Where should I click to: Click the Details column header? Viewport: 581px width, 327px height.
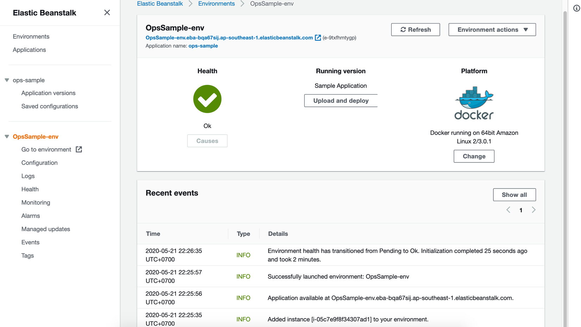[x=278, y=234]
